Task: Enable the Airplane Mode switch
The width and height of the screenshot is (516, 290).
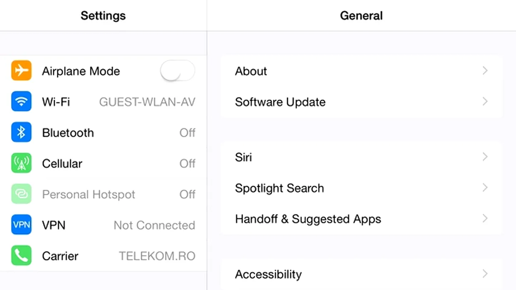Action: 178,71
